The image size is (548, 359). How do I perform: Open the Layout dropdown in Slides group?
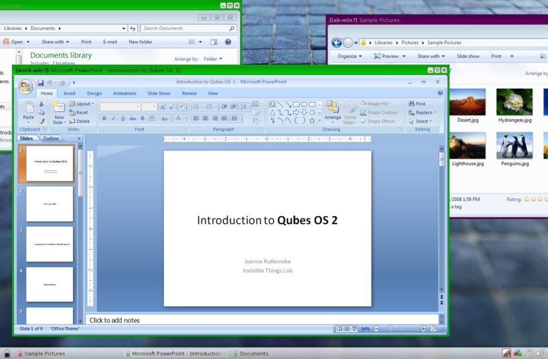pyautogui.click(x=83, y=104)
